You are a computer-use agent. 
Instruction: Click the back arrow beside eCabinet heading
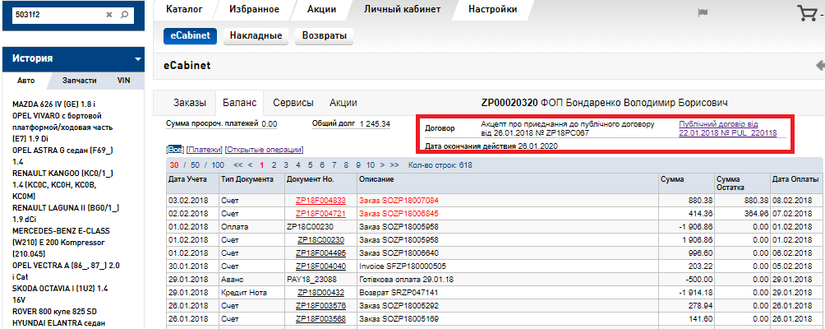click(x=819, y=65)
